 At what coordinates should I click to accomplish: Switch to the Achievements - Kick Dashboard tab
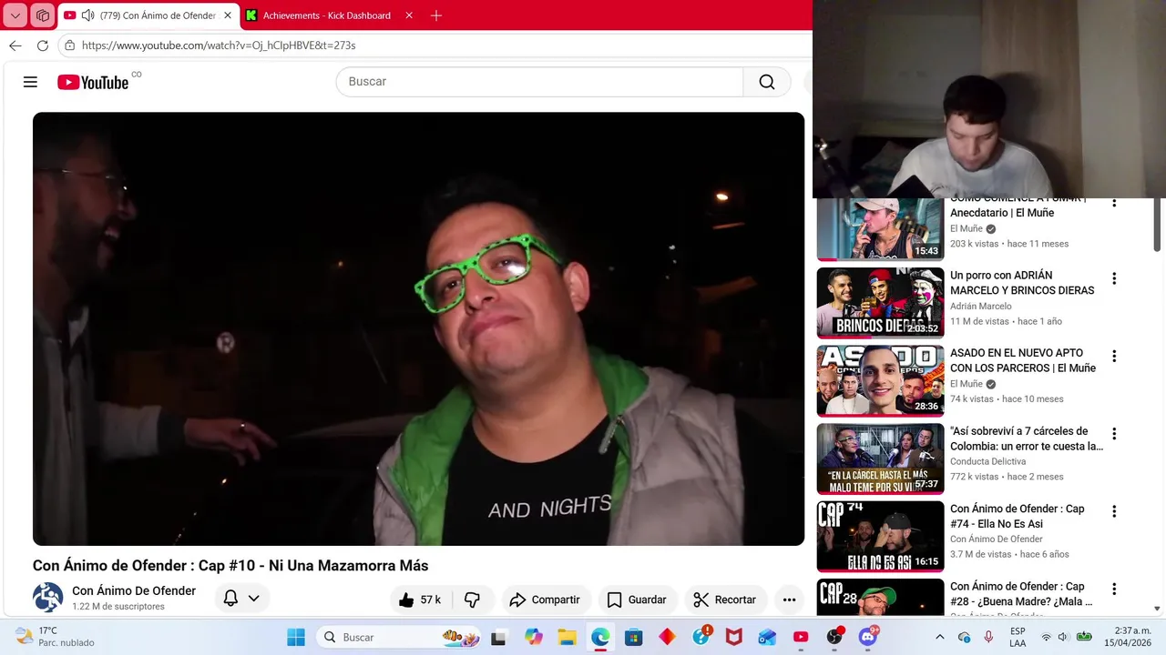(326, 15)
